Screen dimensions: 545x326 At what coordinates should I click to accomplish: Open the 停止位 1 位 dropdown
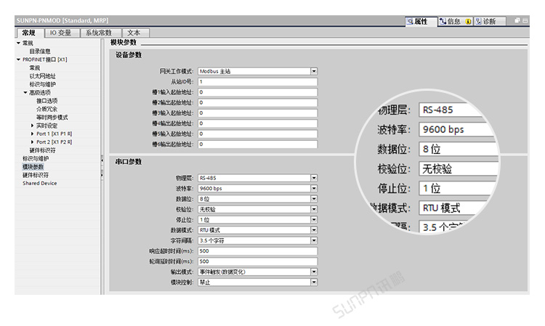pos(314,220)
